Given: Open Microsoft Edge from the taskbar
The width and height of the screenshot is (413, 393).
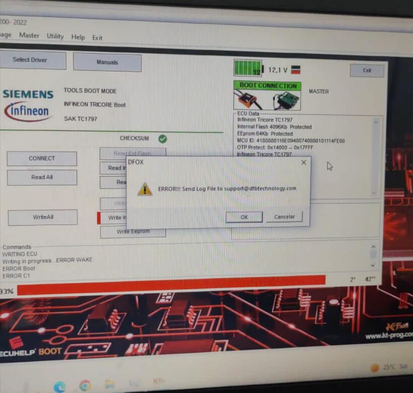Looking at the screenshot, I should pyautogui.click(x=59, y=386).
